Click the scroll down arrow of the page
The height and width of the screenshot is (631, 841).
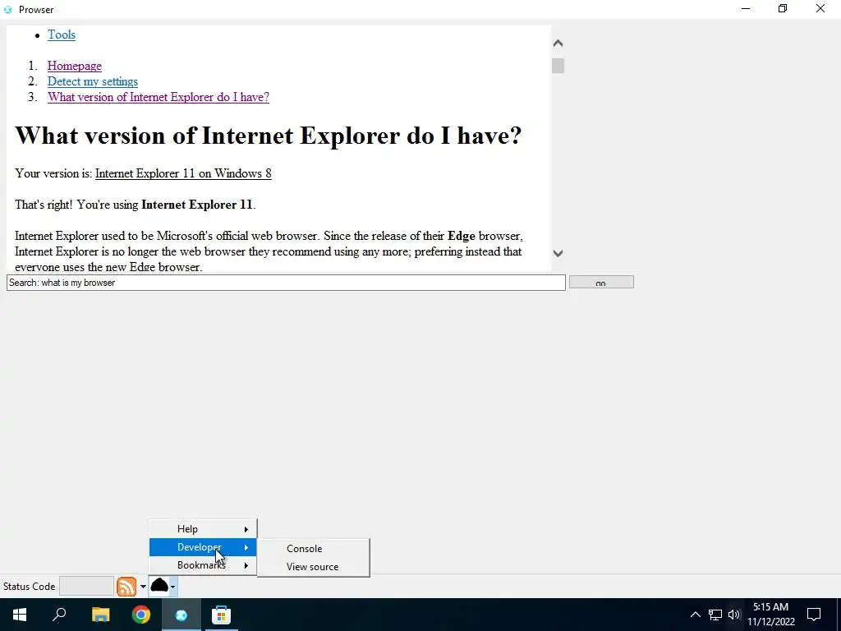[558, 253]
